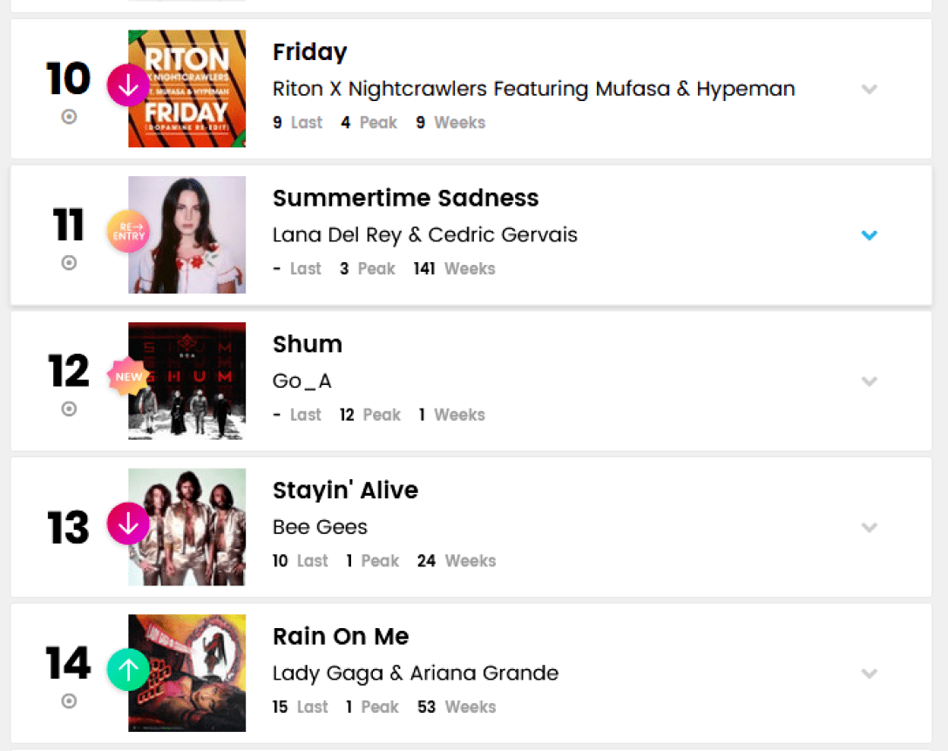The width and height of the screenshot is (948, 751).
Task: Click the Re-Entry badge on Summertime Sadness
Action: point(128,232)
